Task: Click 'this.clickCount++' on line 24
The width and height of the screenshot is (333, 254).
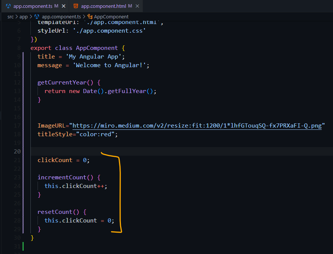Action: 74,186
